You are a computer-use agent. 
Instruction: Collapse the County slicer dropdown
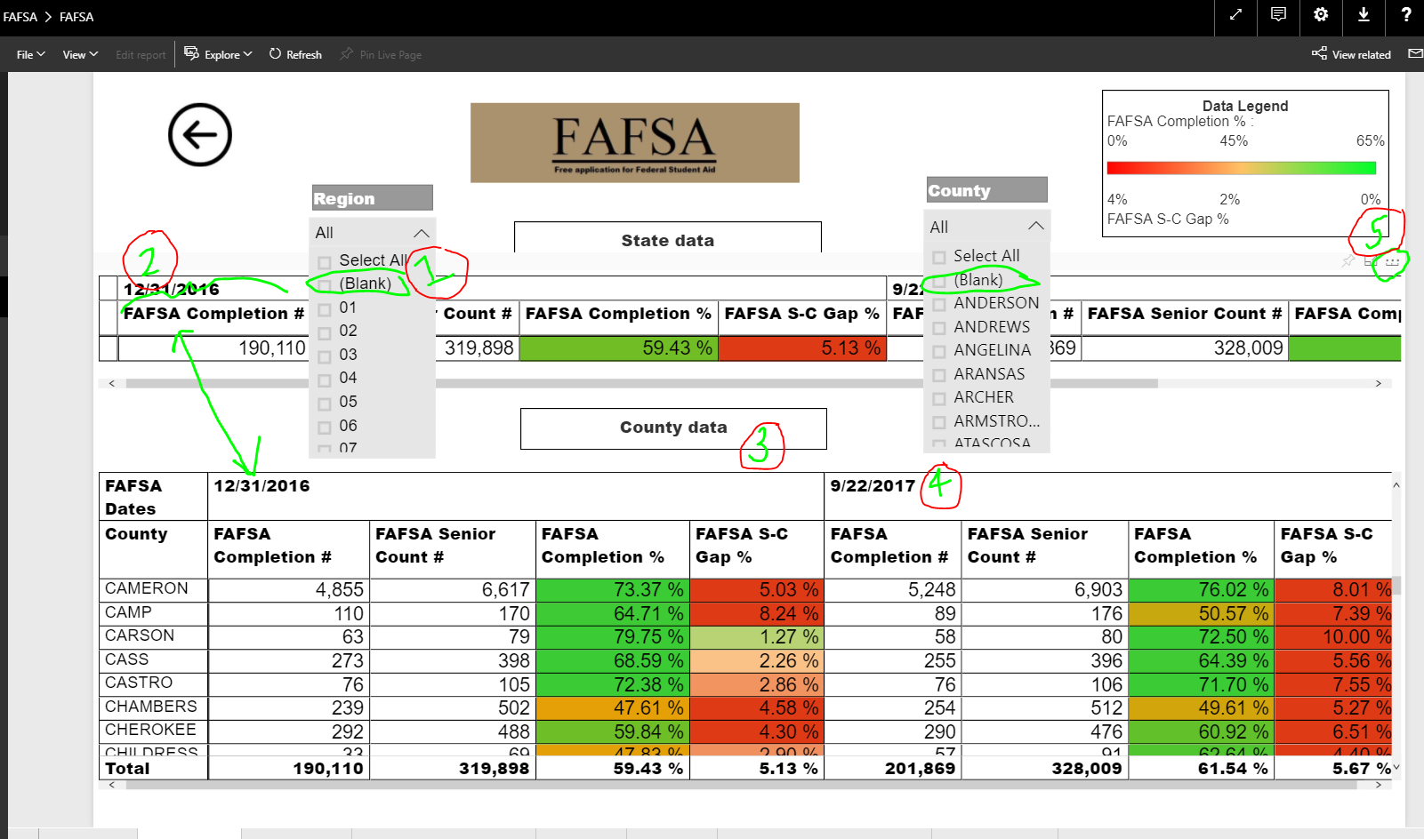tap(1035, 227)
